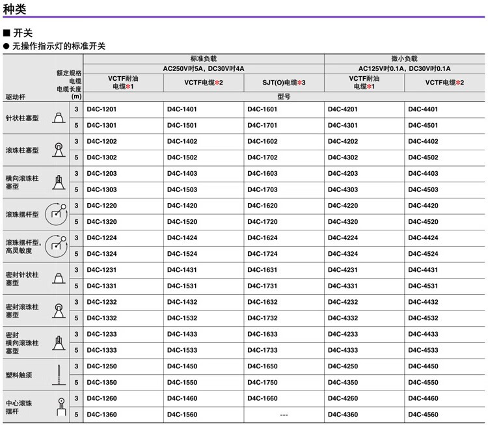Click the sealed roller plunger icon

point(59,310)
